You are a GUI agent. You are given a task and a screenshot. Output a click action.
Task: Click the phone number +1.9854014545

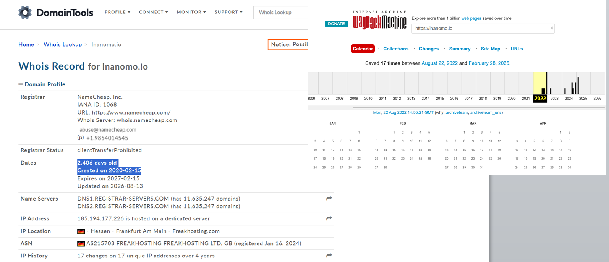[107, 138]
